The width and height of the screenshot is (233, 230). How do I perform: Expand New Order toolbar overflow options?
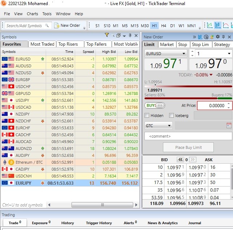(x=84, y=28)
